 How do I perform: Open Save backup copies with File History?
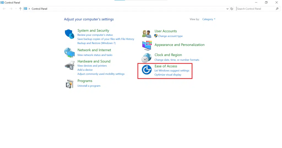click(106, 39)
